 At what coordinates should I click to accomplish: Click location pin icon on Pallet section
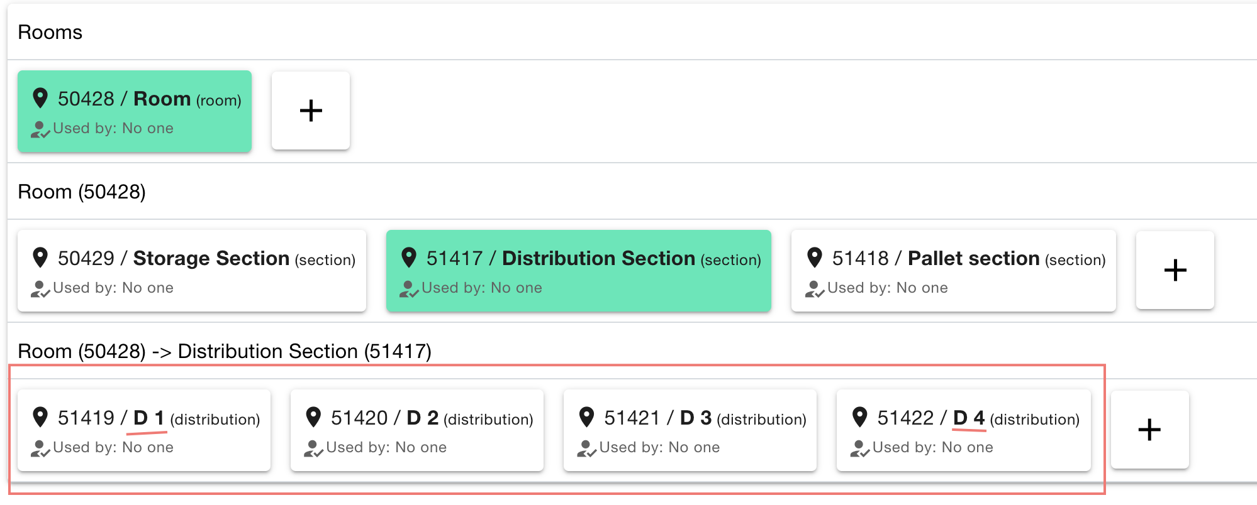[815, 258]
